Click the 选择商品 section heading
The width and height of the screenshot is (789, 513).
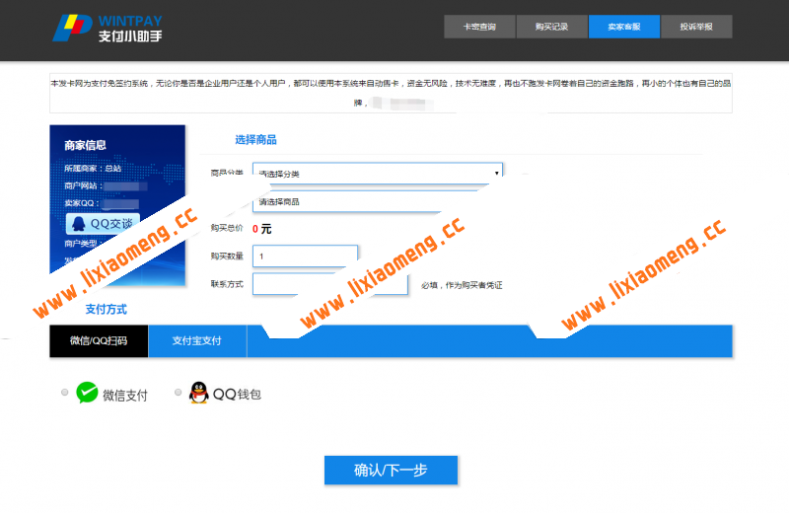coord(255,140)
